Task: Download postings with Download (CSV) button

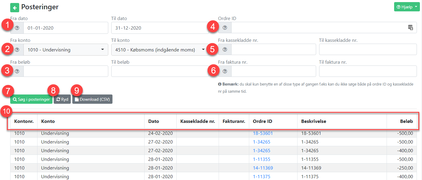Action: pos(92,99)
